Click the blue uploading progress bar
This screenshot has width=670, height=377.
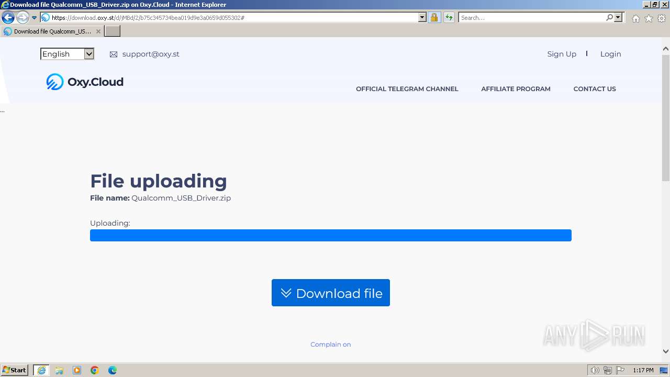tap(331, 235)
